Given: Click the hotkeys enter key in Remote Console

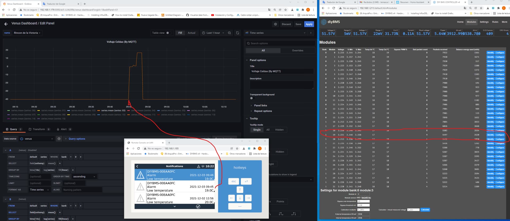Looking at the screenshot, I should [x=246, y=181].
